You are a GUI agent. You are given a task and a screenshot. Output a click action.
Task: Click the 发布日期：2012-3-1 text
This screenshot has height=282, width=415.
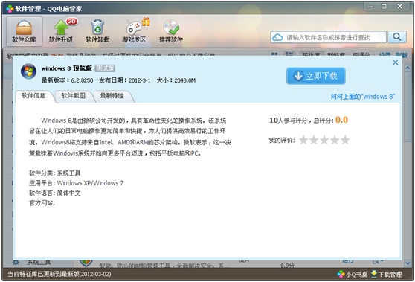click(125, 80)
